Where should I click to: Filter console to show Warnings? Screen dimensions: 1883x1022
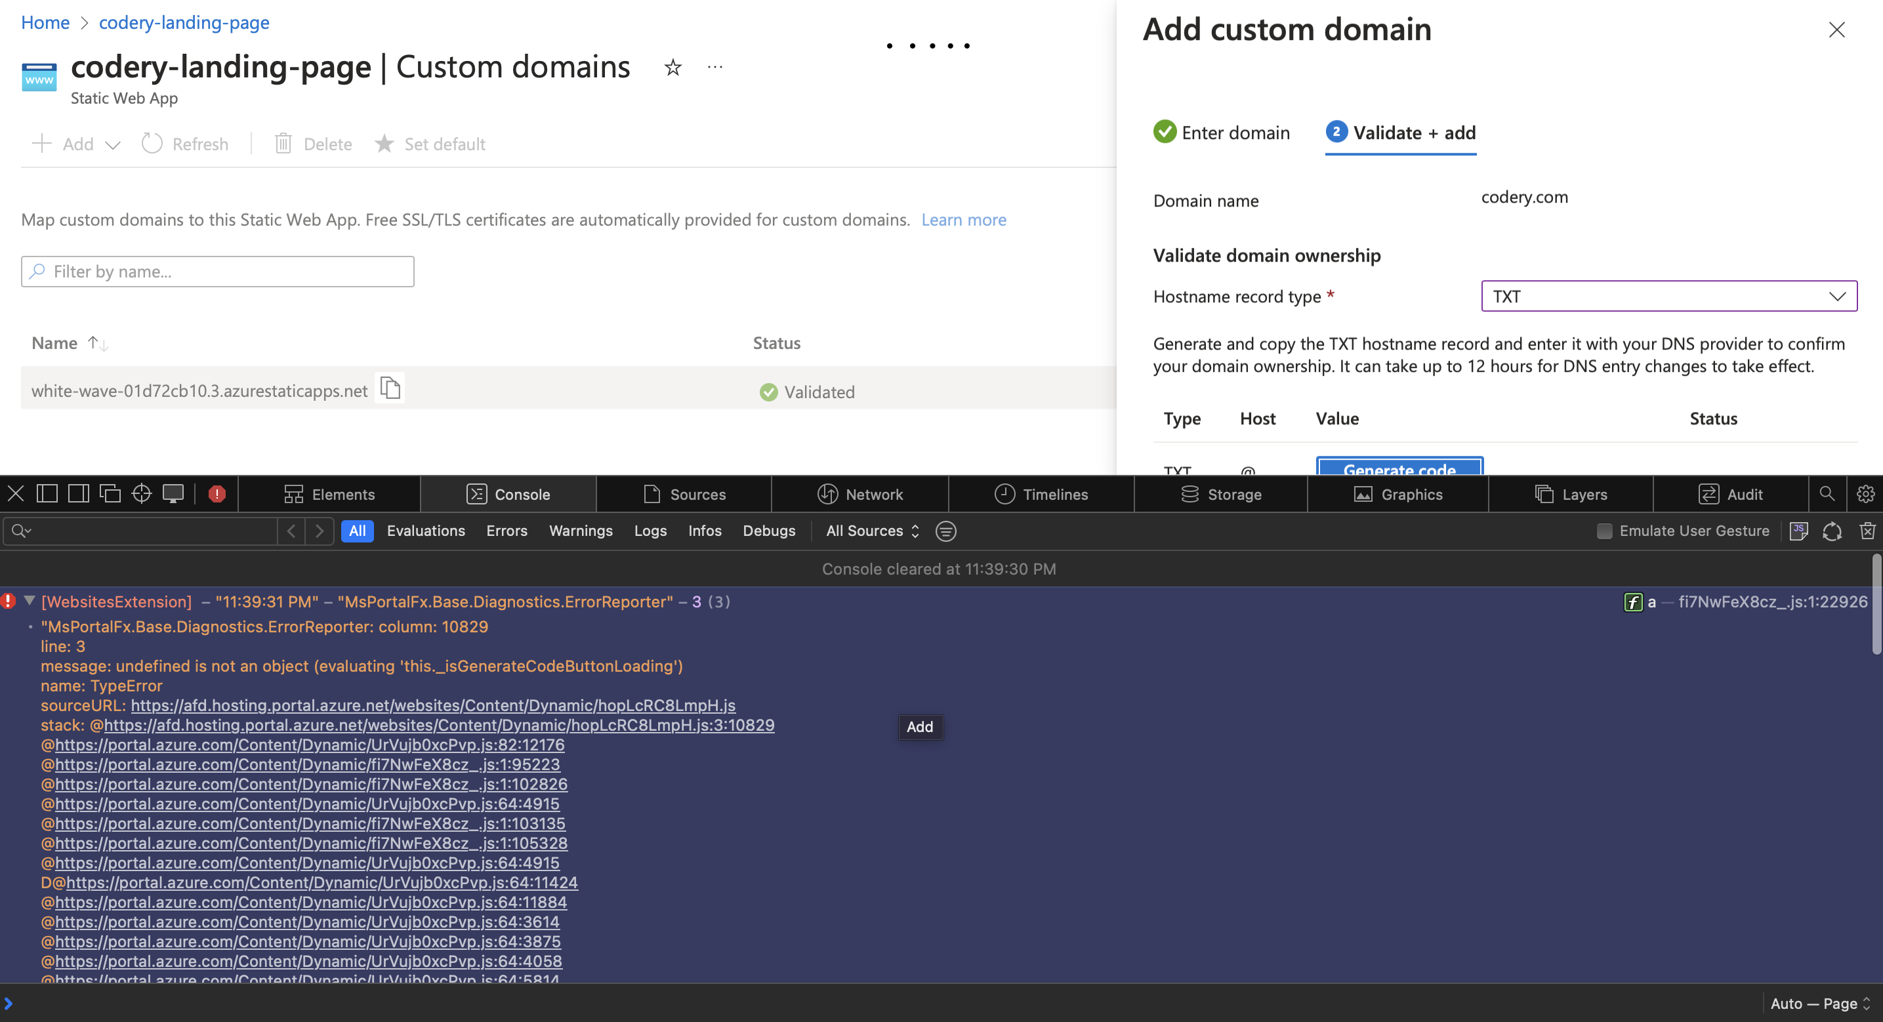point(581,531)
